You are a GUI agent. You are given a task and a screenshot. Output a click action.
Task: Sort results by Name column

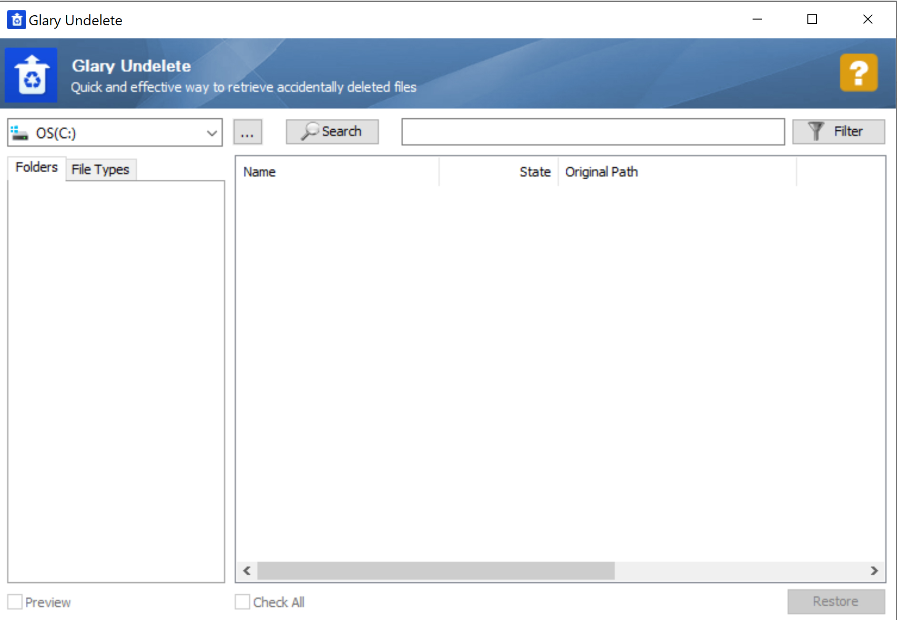[x=337, y=172]
